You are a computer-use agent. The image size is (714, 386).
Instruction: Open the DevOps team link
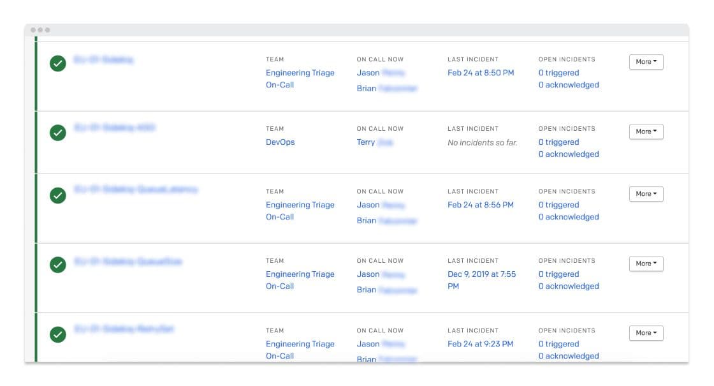(x=280, y=142)
